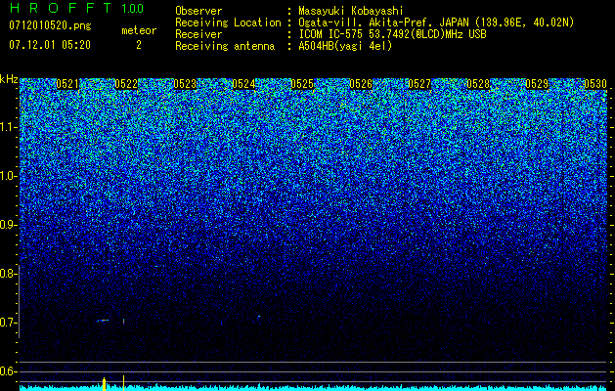Click the 0522 time marker
Viewport: 615px width, 391px height.
click(x=126, y=84)
